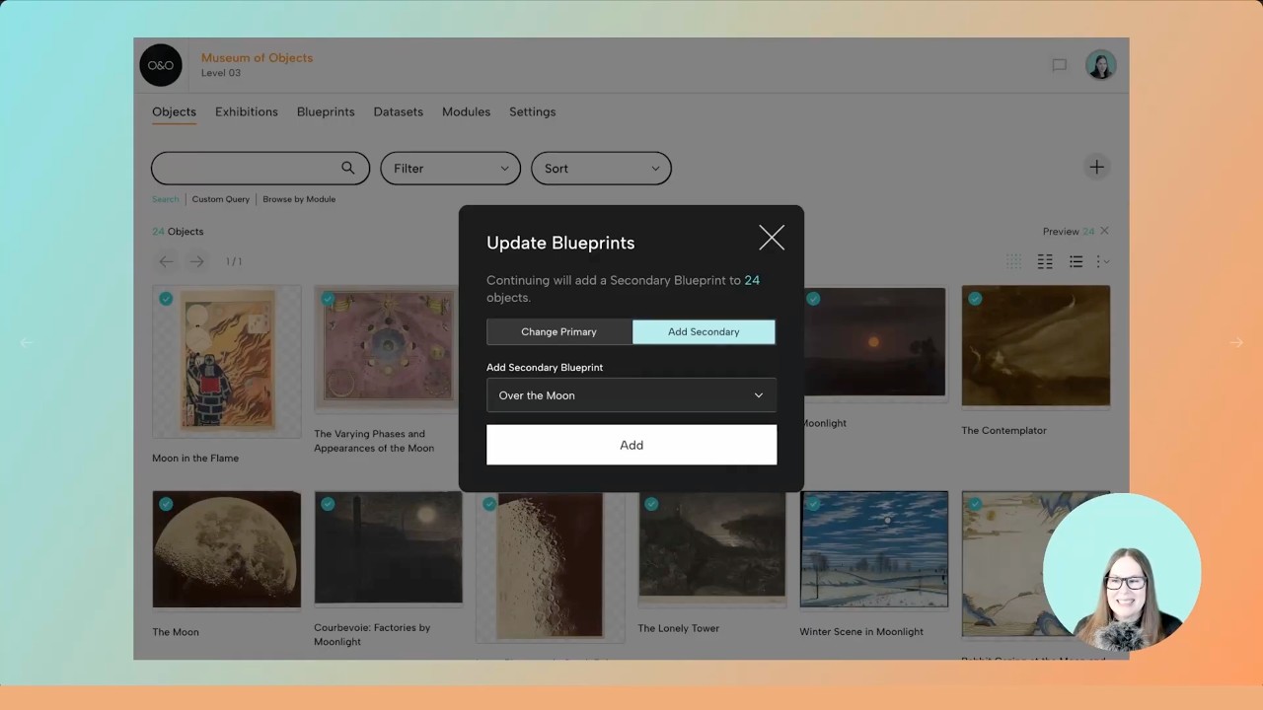This screenshot has width=1263, height=710.
Task: Go to next page arrow
Action: 196,261
